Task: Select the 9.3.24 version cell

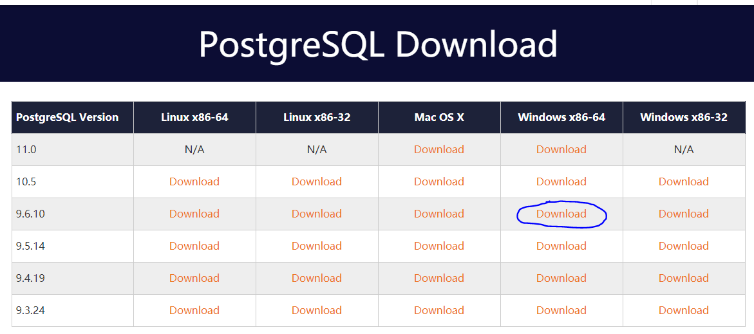Action: (x=73, y=310)
